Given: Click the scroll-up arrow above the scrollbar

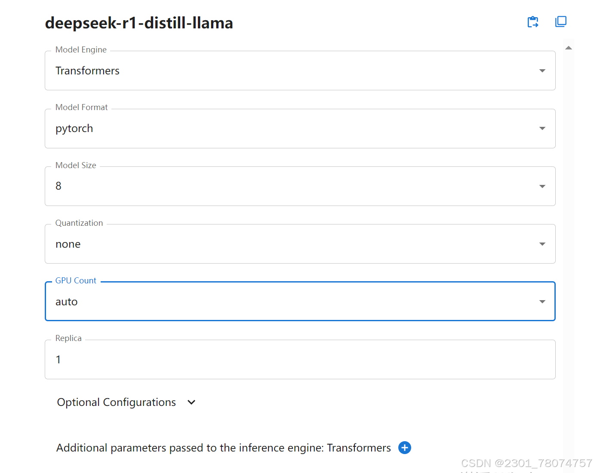Looking at the screenshot, I should [569, 48].
